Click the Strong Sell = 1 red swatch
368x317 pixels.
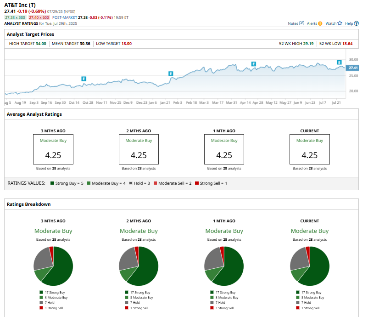click(x=197, y=183)
